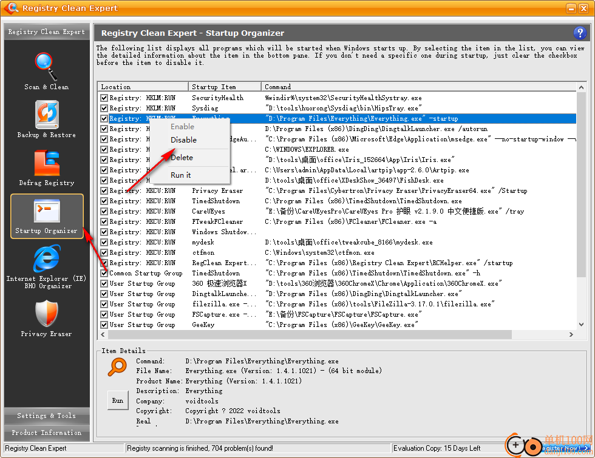Click the registry scanning finished status message

coord(200,448)
